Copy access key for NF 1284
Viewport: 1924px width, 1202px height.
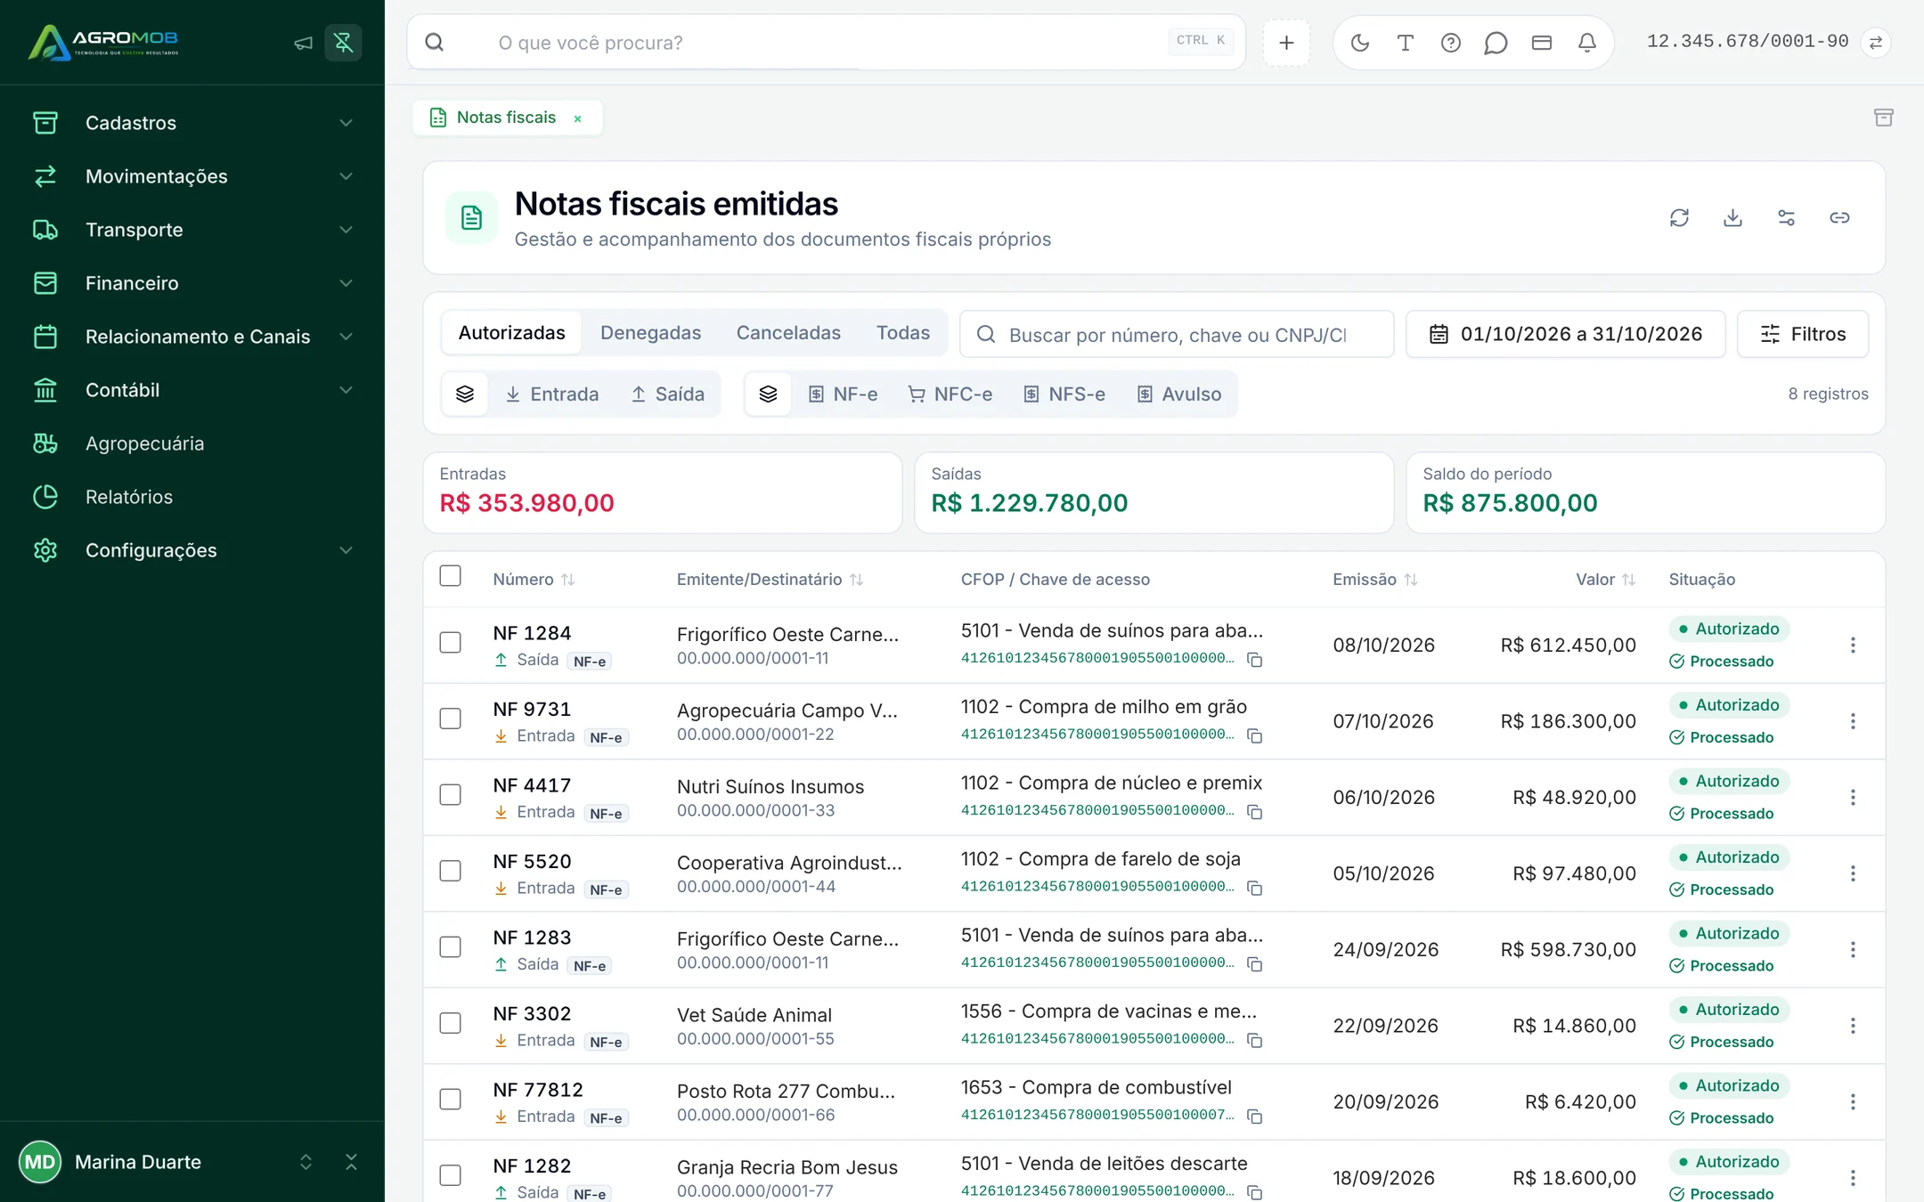point(1254,660)
